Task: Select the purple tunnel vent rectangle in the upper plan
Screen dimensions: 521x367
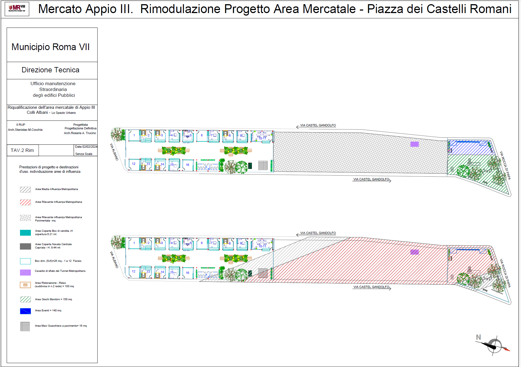Action: (x=415, y=144)
